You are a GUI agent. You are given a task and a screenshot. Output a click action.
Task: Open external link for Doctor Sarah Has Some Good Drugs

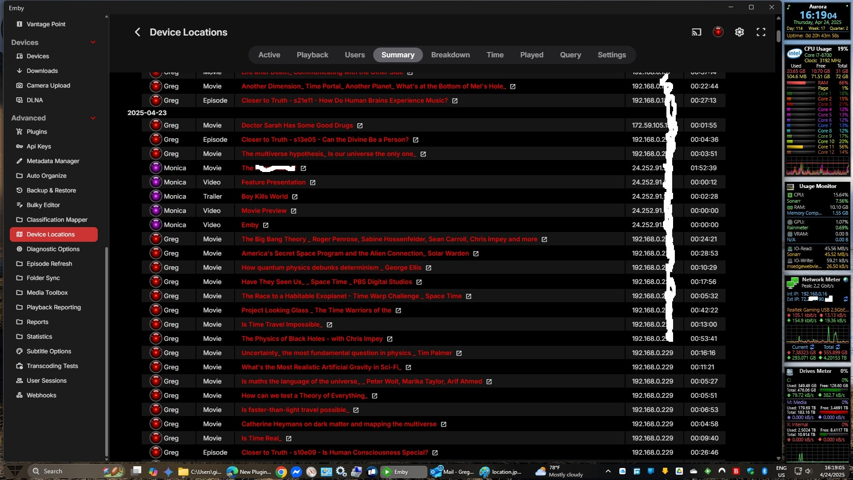(x=360, y=125)
